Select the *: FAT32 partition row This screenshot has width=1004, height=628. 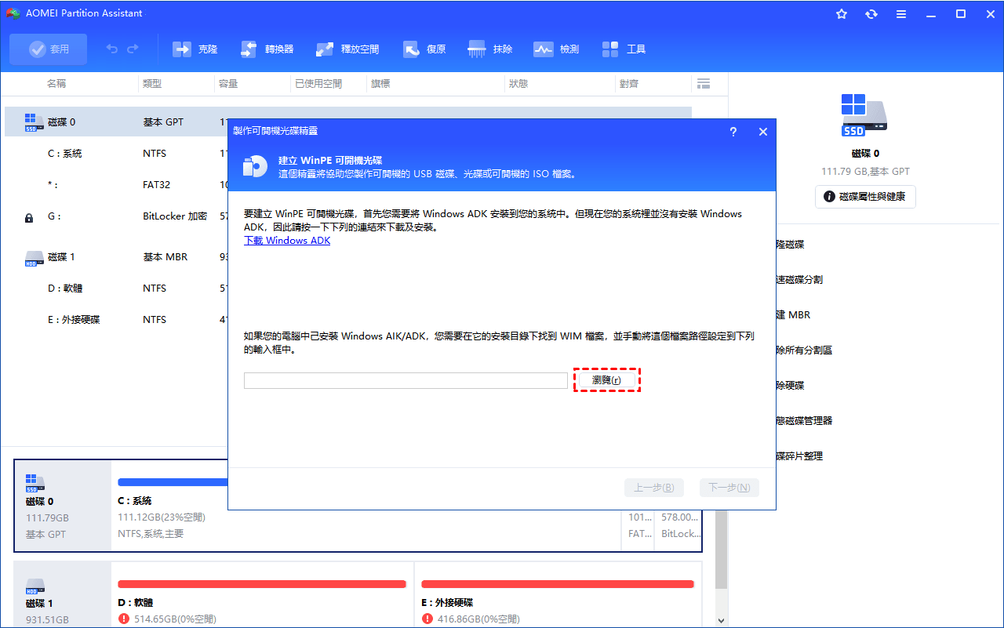pos(116,185)
